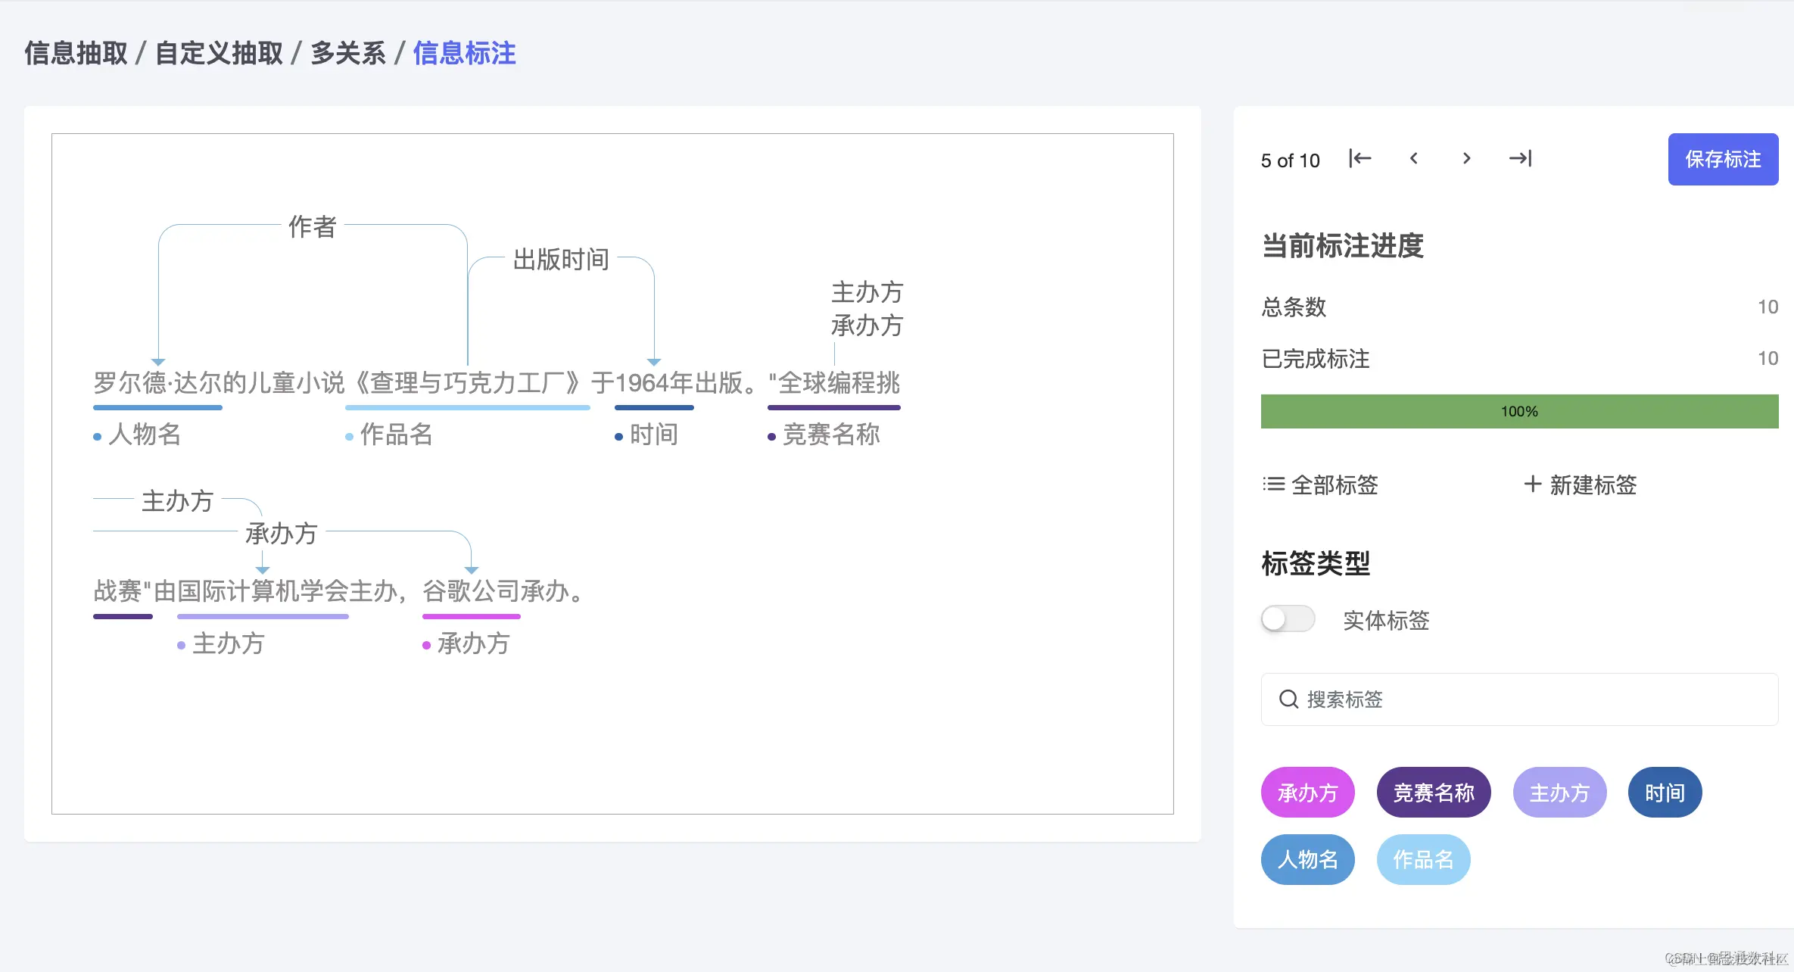Jump to the last record arrow
Screen dimensions: 1794x972
(x=1520, y=158)
